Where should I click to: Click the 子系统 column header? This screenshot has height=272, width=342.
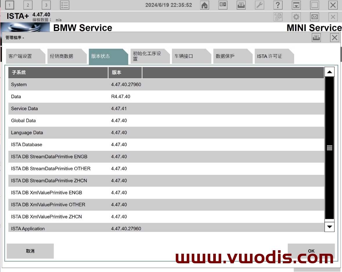(58, 72)
